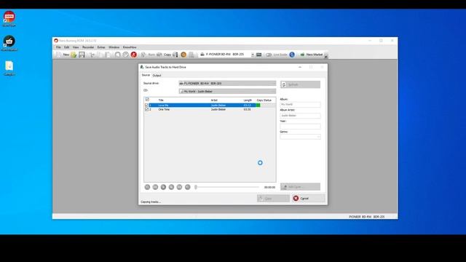Click the Album text field
The height and width of the screenshot is (262, 466).
tap(300, 105)
